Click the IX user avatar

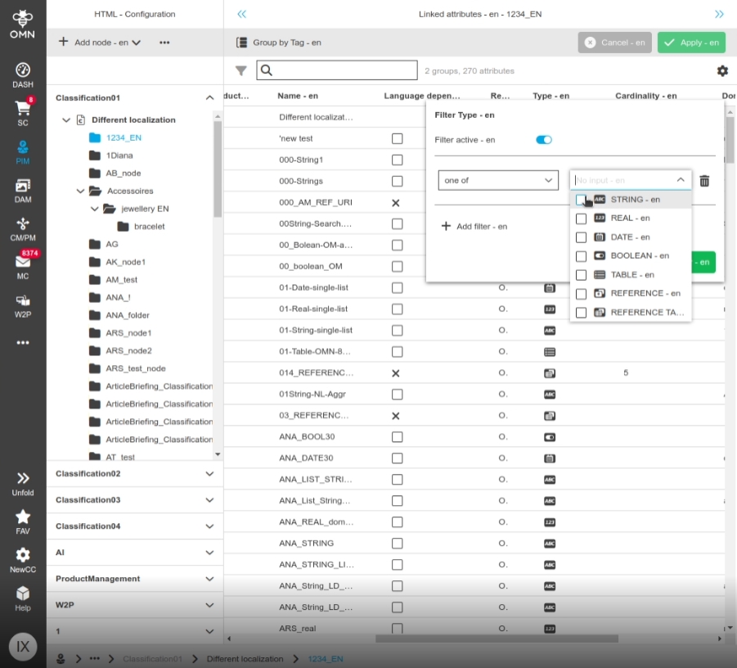[23, 647]
